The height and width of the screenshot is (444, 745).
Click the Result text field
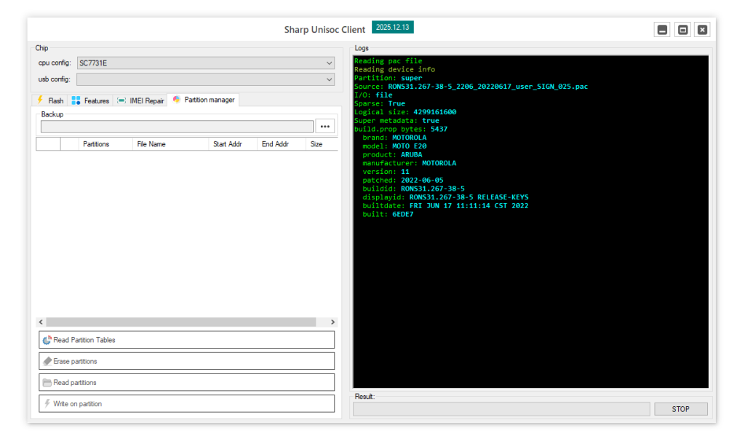click(x=501, y=408)
